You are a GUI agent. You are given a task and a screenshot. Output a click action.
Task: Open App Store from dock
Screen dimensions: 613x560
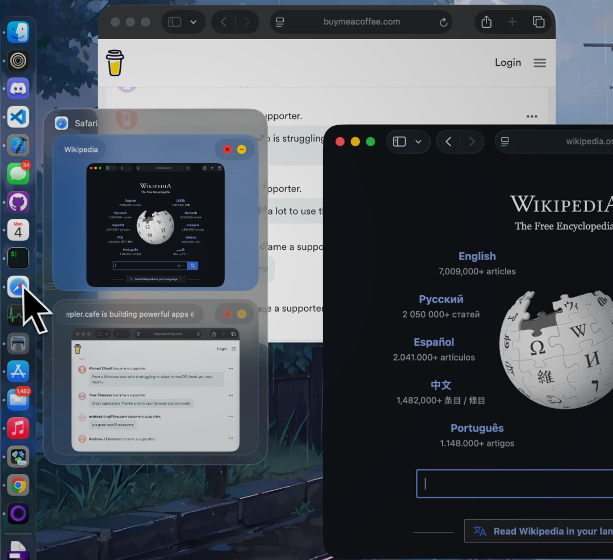[x=18, y=371]
